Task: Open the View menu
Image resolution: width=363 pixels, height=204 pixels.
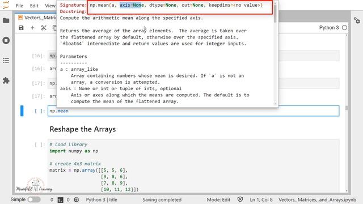Action: [x=50, y=6]
